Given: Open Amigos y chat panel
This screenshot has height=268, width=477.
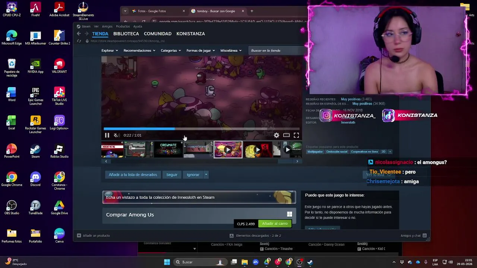Looking at the screenshot, I should pos(413,236).
